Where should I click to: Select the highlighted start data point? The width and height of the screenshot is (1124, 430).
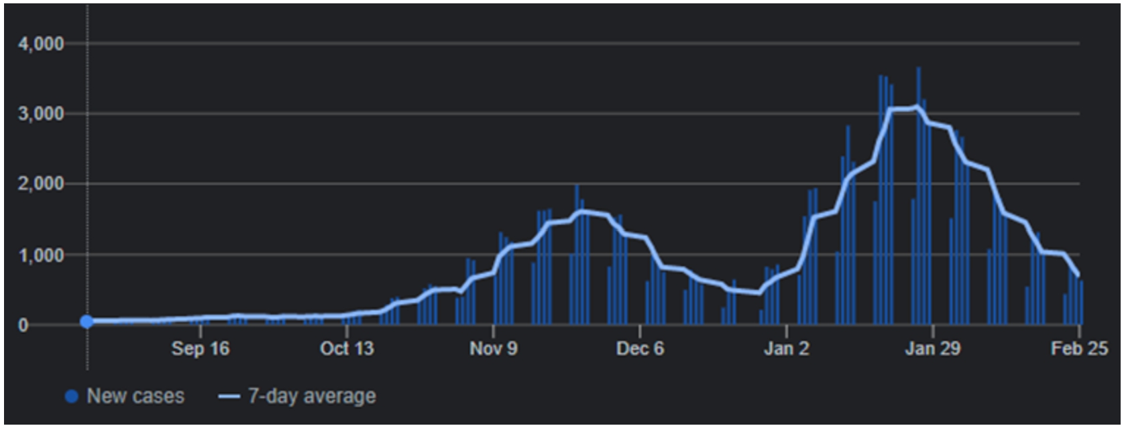87,321
